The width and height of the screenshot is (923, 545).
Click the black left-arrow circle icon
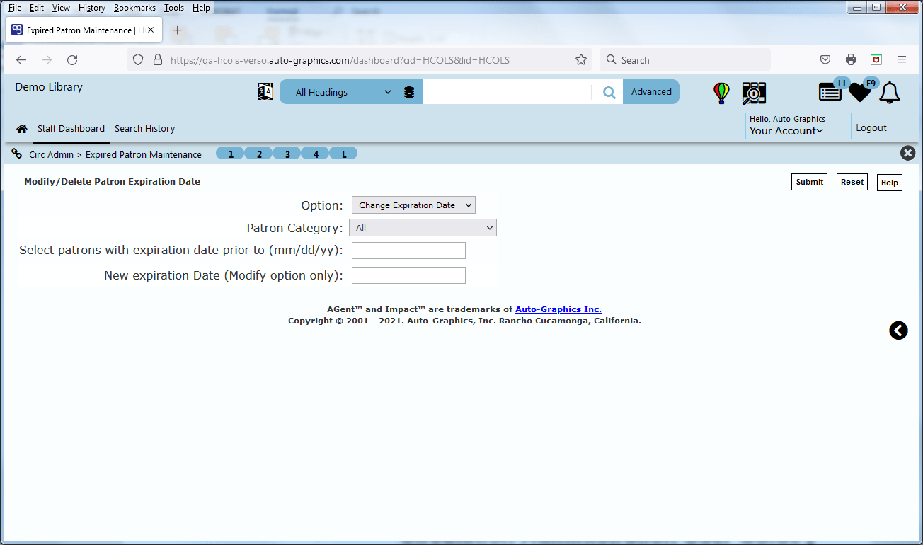click(898, 331)
